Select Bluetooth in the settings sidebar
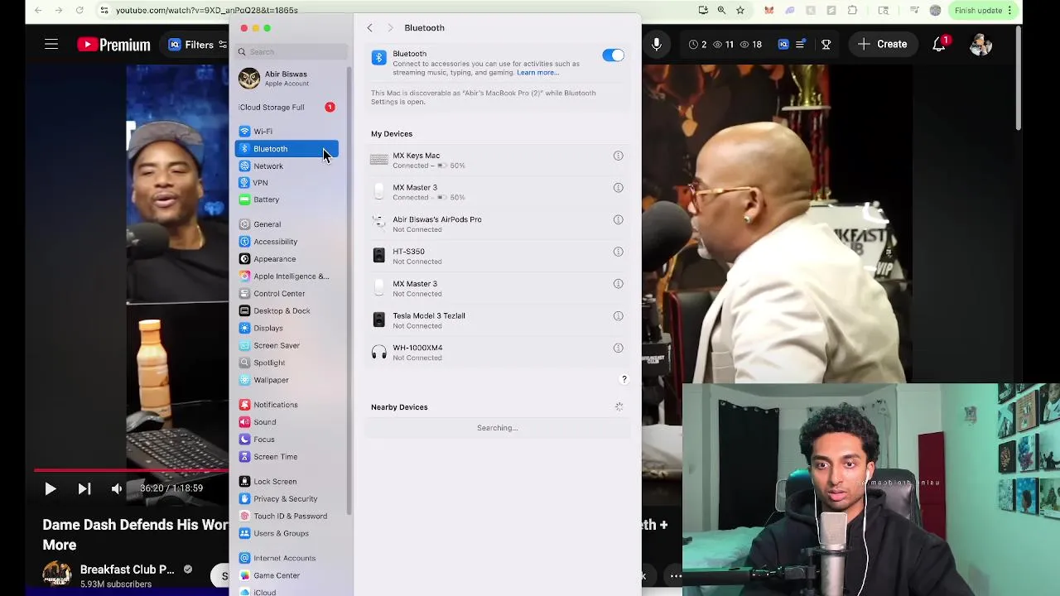1060x596 pixels. (287, 149)
